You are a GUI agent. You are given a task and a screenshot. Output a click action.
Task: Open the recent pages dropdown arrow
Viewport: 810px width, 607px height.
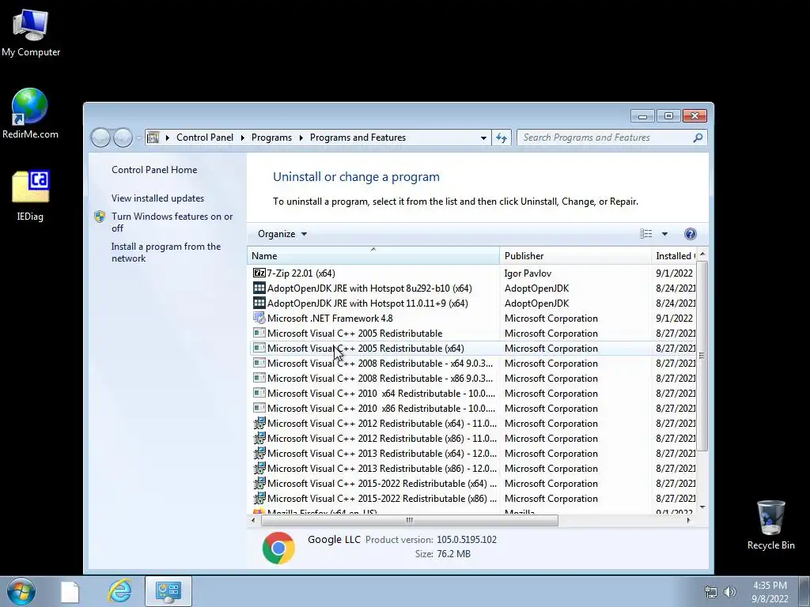click(138, 138)
